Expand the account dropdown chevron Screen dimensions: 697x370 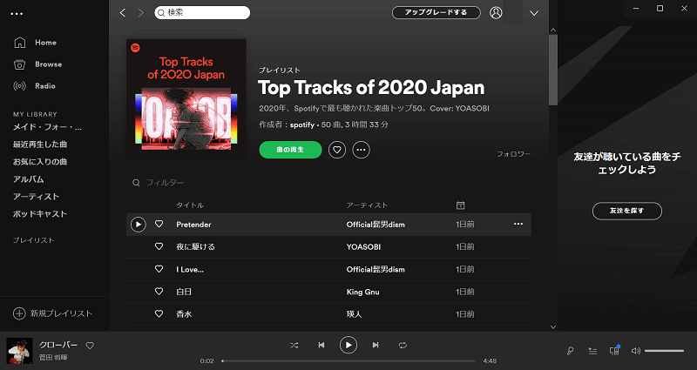coord(534,13)
